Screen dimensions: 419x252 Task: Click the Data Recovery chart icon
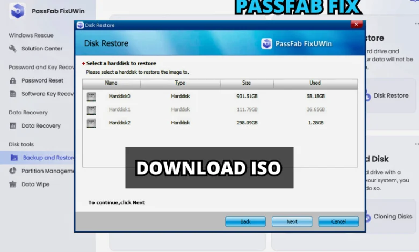13,125
